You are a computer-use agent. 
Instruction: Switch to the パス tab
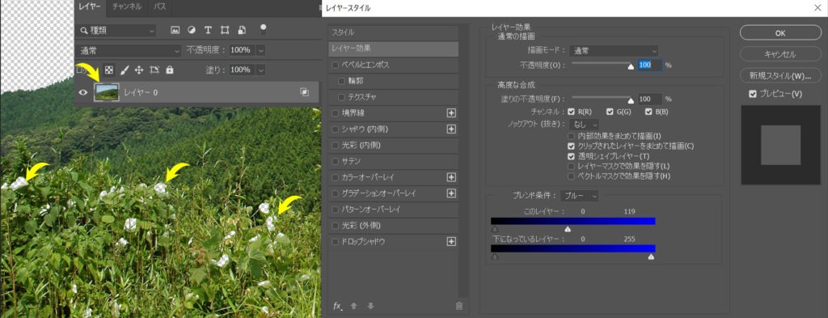coord(159,6)
